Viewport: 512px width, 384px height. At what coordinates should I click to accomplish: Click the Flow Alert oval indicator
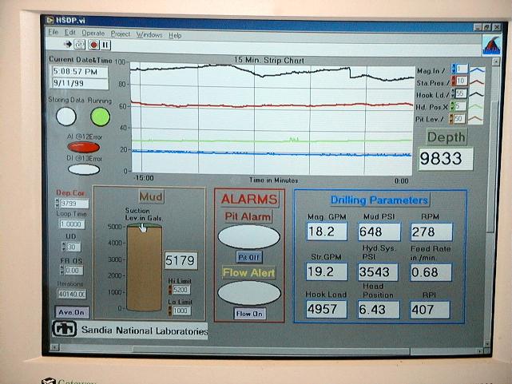[x=248, y=292]
